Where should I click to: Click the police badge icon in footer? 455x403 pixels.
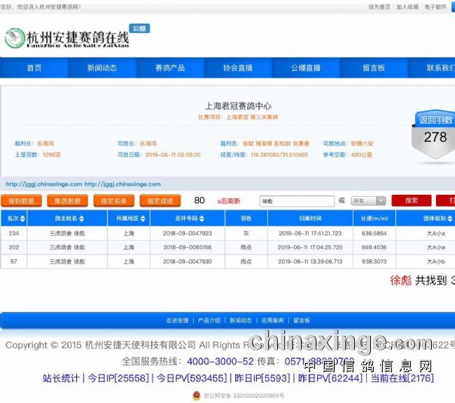click(197, 395)
